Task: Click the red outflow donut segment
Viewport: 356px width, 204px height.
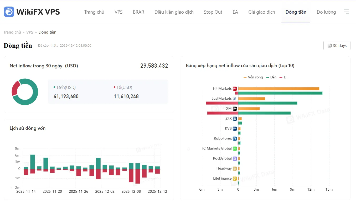Action: pos(15,89)
